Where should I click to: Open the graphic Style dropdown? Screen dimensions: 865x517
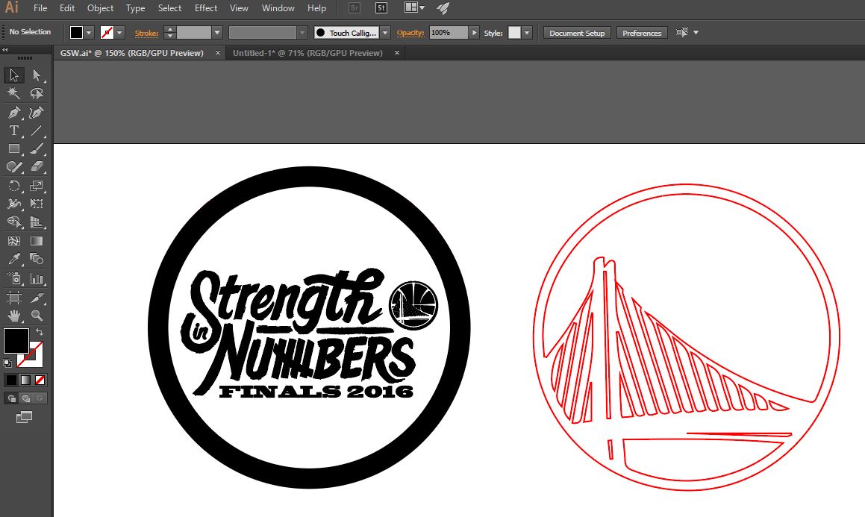(528, 33)
